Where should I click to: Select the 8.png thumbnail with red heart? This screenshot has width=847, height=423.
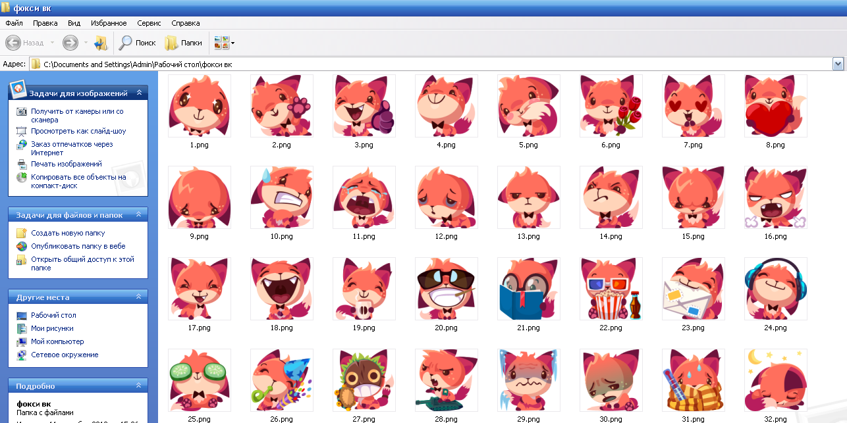click(775, 106)
